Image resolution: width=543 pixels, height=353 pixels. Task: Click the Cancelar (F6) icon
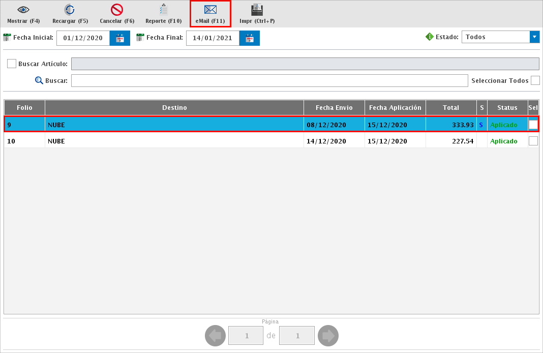coord(117,10)
